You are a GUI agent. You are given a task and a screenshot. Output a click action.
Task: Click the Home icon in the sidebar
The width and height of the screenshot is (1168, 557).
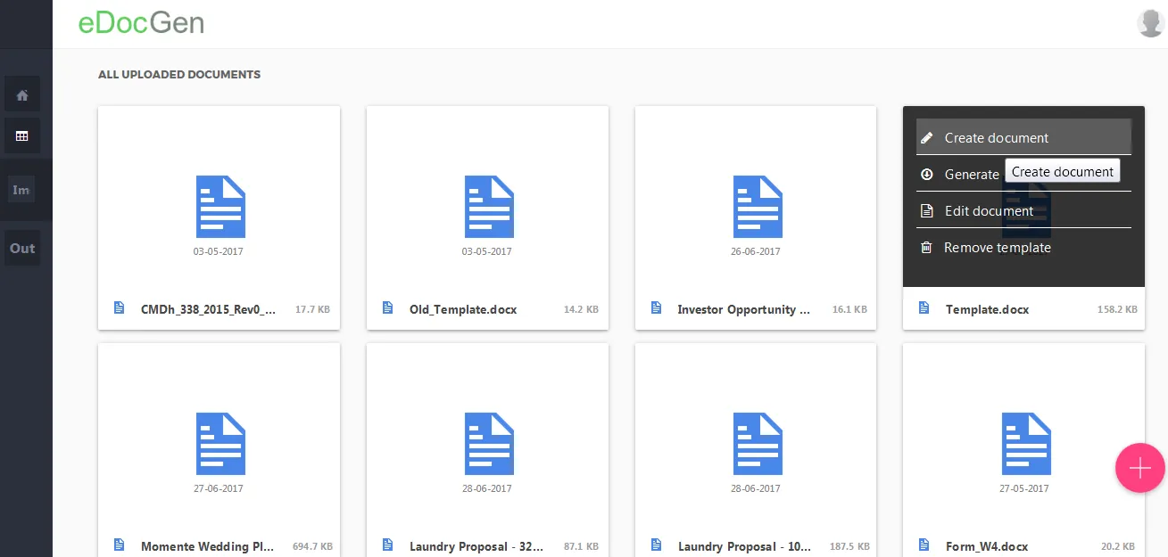tap(21, 94)
